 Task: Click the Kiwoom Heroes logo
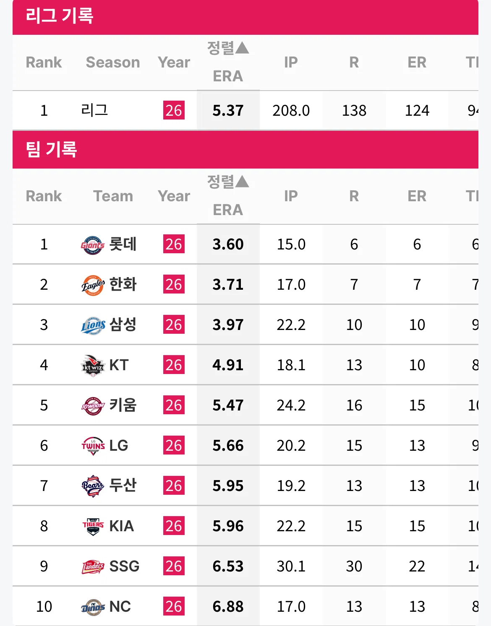(93, 406)
